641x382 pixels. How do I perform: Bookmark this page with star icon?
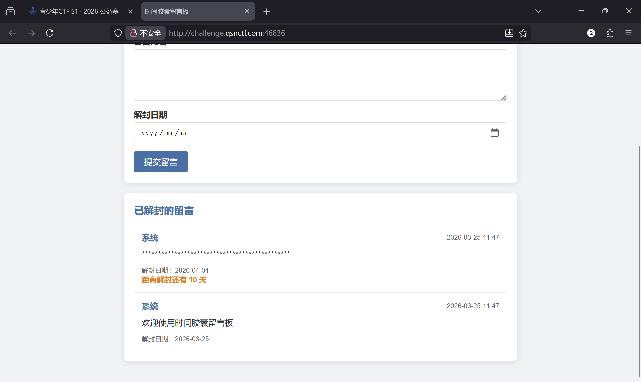point(523,33)
